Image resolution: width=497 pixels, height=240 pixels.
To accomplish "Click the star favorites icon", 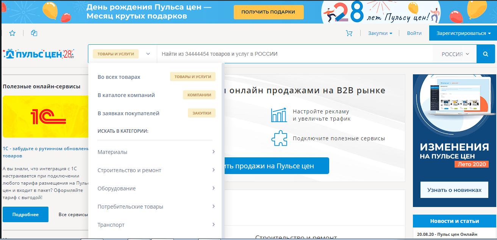I will coord(12,33).
